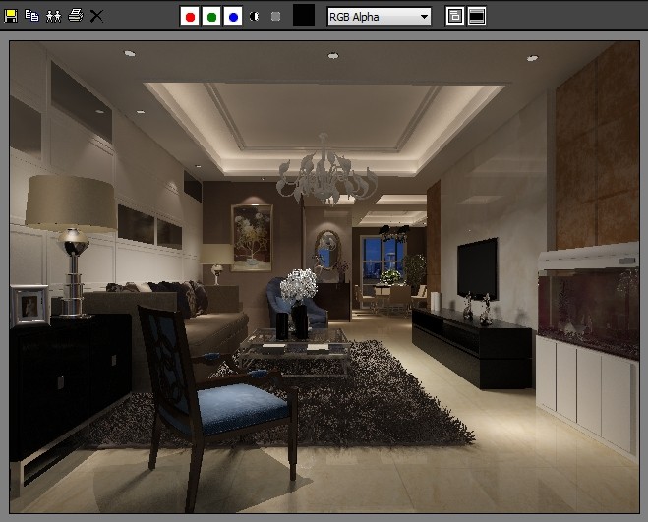Display the alpha channel
Screen dimensions: 648x522
click(x=255, y=16)
